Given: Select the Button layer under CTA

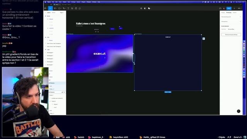Looking at the screenshot, I should (51, 41).
